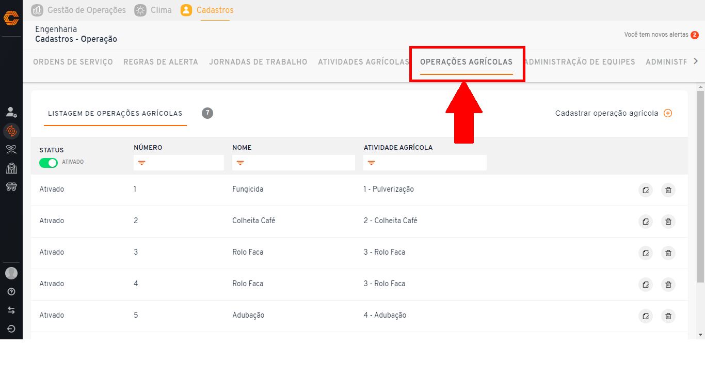Select Listagem de Operações Agrícolas subtab
The height and width of the screenshot is (376, 705).
(115, 114)
